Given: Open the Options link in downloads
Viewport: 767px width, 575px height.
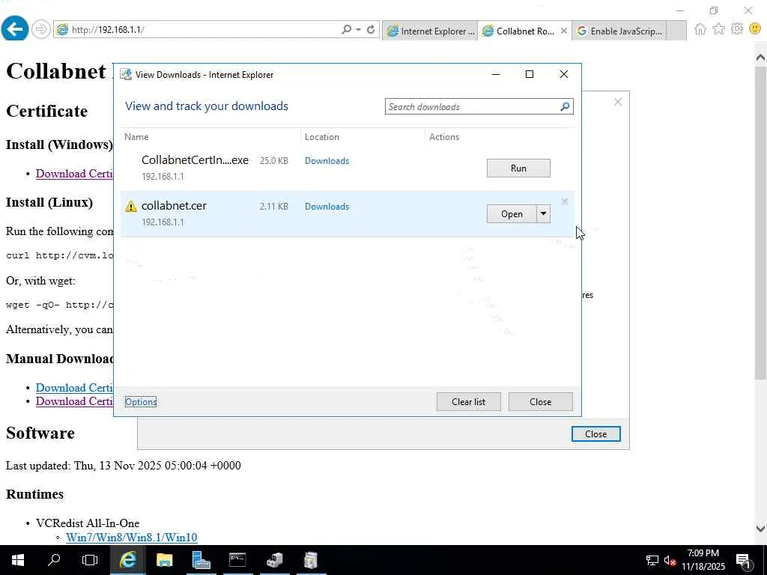Looking at the screenshot, I should [x=140, y=402].
